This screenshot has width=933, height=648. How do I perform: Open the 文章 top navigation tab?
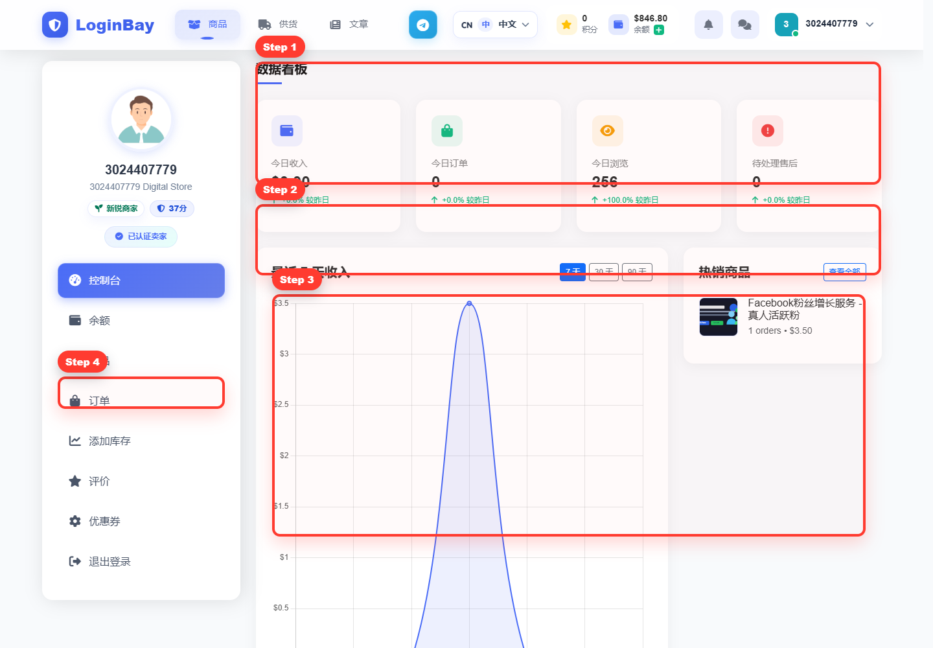coord(349,25)
